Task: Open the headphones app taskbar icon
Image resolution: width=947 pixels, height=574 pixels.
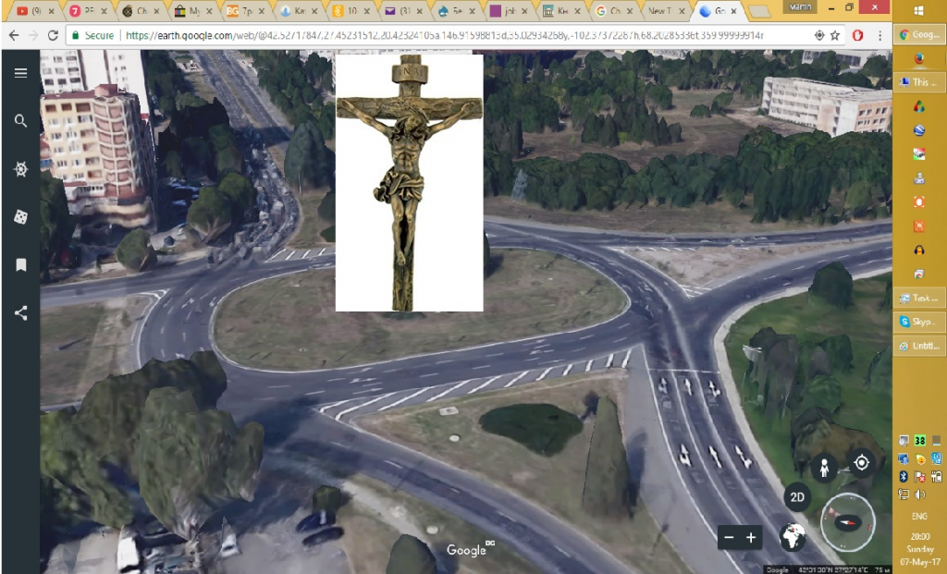Action: click(x=919, y=250)
